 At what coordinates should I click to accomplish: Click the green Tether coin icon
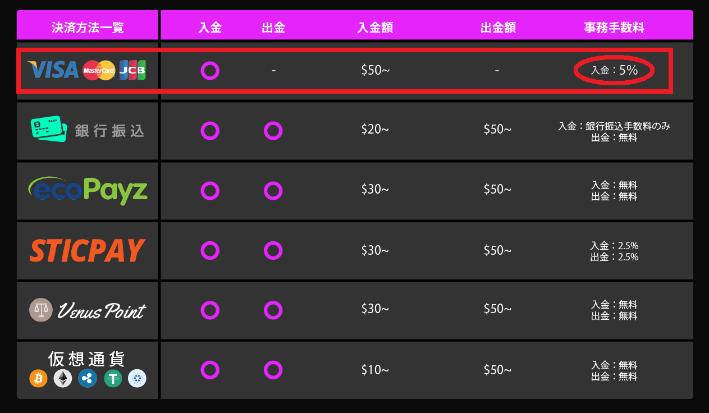coord(112,379)
